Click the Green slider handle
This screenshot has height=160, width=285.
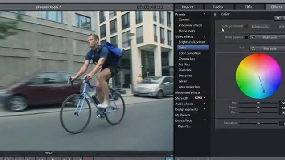[x=258, y=108]
